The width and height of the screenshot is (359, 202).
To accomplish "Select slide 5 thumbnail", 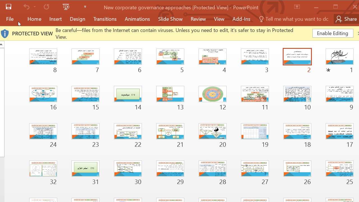I will [x=170, y=57].
